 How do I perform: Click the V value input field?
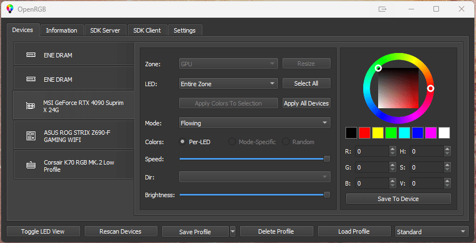[426, 183]
